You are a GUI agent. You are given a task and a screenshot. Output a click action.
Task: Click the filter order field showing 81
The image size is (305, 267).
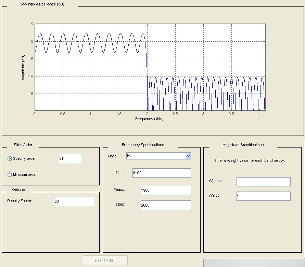[70, 159]
